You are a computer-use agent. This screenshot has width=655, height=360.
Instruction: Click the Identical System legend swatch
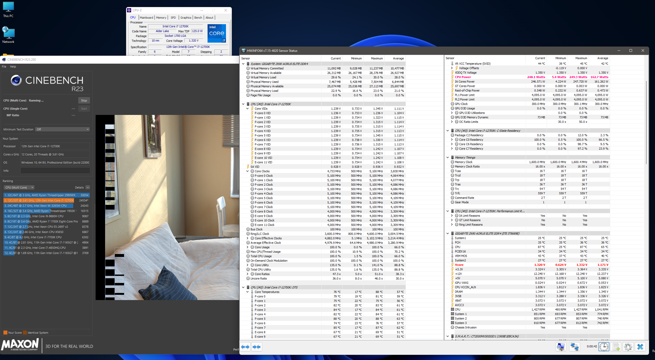point(25,333)
